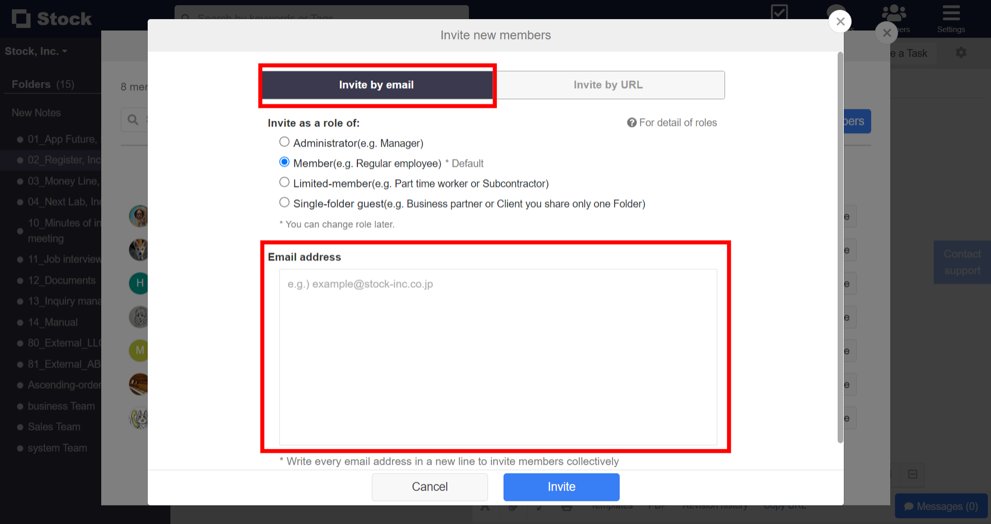Screen dimensions: 991x524
Task: Close the Invite new members dialog
Action: pyautogui.click(x=840, y=22)
